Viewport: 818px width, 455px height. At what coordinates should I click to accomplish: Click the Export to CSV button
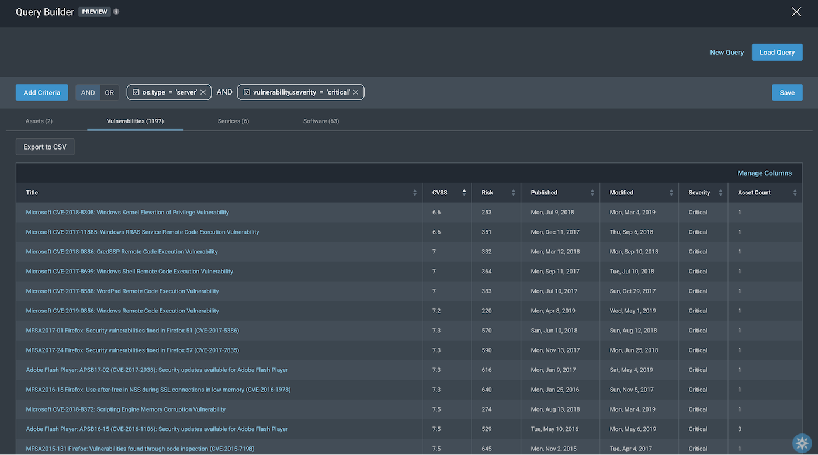tap(45, 147)
